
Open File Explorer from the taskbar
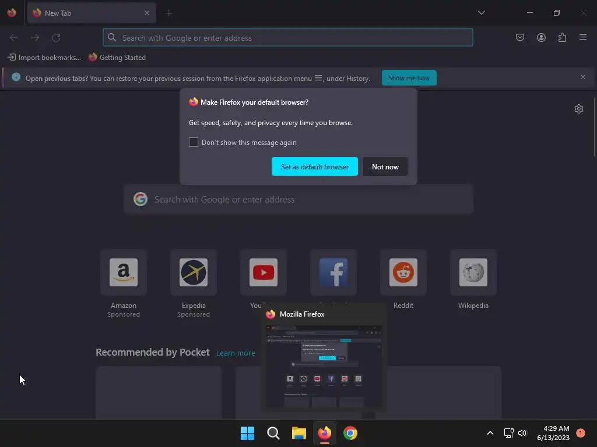pyautogui.click(x=299, y=433)
